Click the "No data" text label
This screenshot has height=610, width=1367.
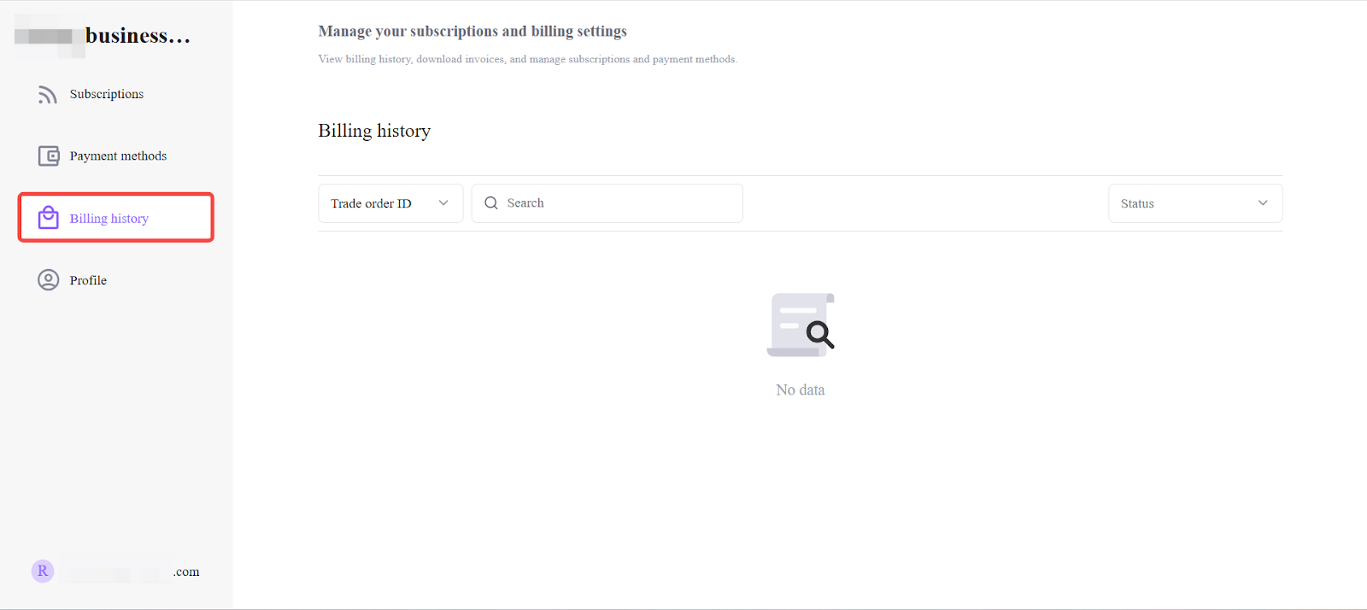pos(801,390)
